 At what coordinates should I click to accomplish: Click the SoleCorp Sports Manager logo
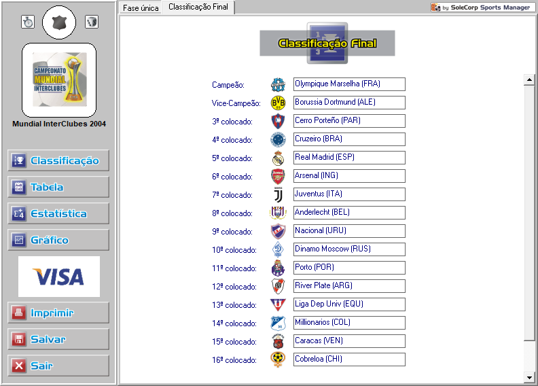pos(483,7)
